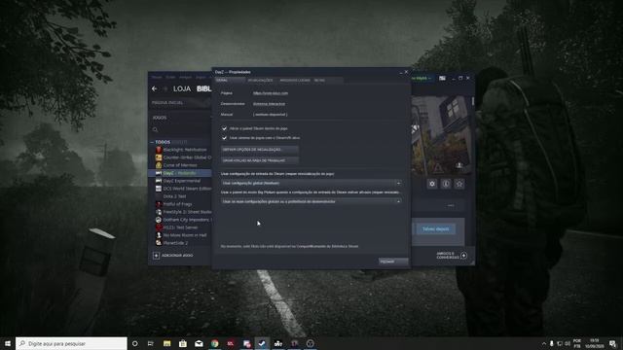
Task: Click FECHAR button in properties dialog
Action: tap(393, 262)
